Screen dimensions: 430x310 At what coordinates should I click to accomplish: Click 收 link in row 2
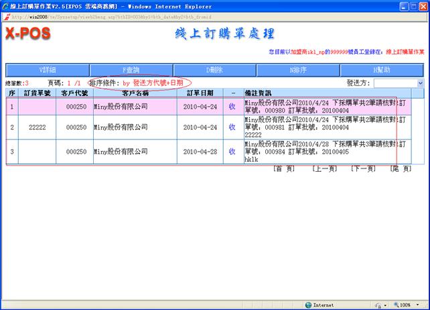(x=232, y=127)
